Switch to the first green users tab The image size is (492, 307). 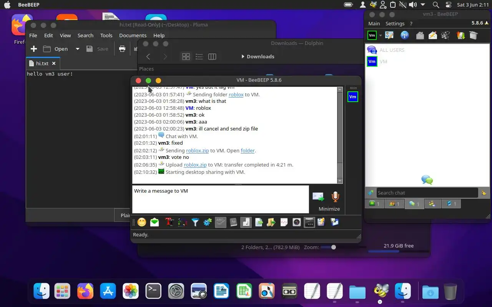pos(374,204)
